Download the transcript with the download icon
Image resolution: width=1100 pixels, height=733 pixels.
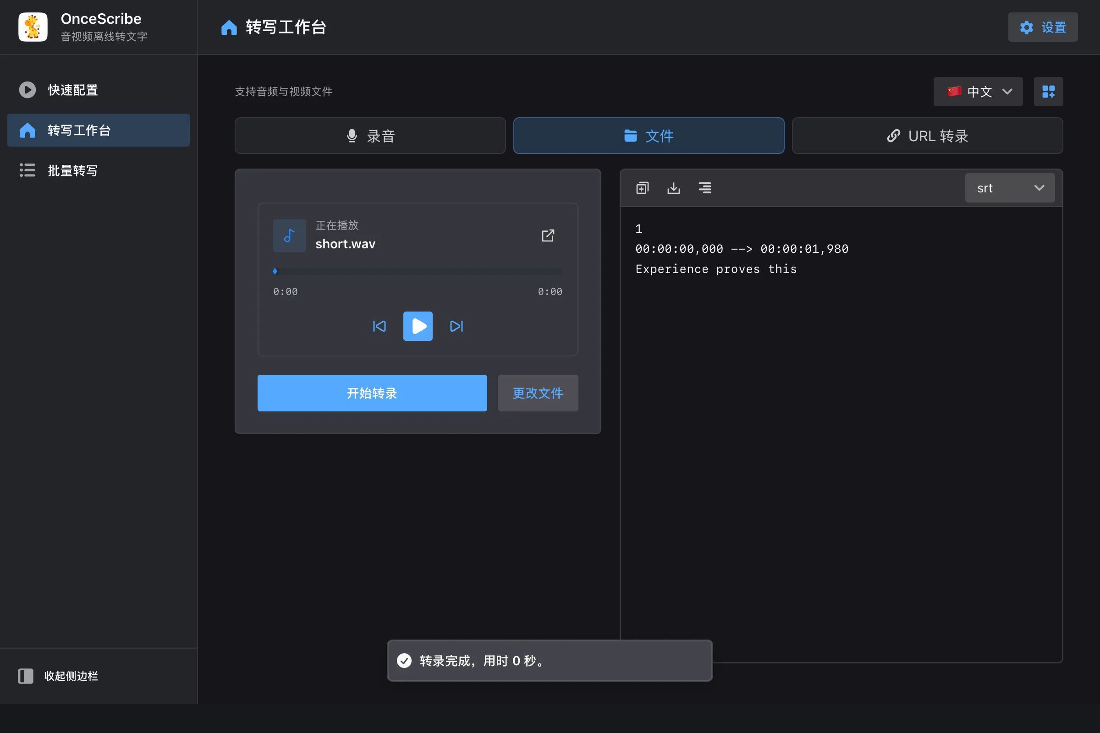click(x=673, y=188)
